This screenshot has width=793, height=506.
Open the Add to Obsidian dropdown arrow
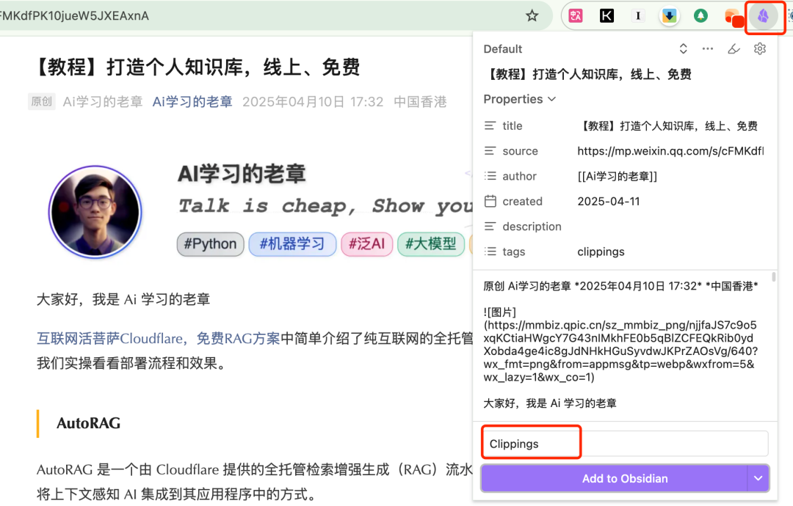click(756, 478)
